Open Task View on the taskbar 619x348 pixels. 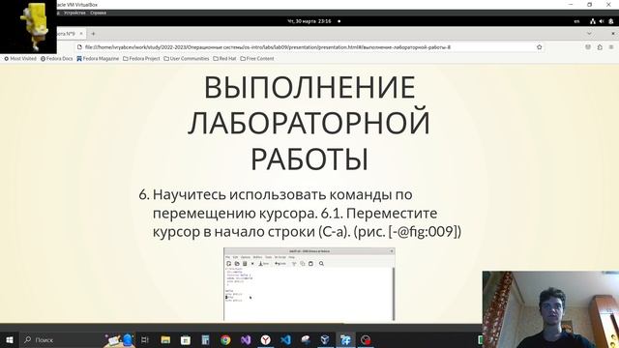[x=145, y=339]
